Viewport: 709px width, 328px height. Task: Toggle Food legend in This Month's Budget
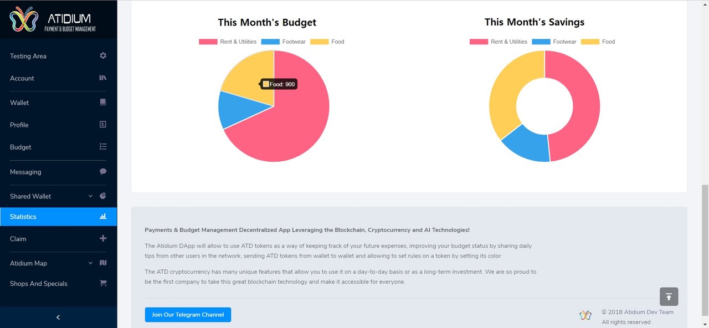[x=327, y=42]
